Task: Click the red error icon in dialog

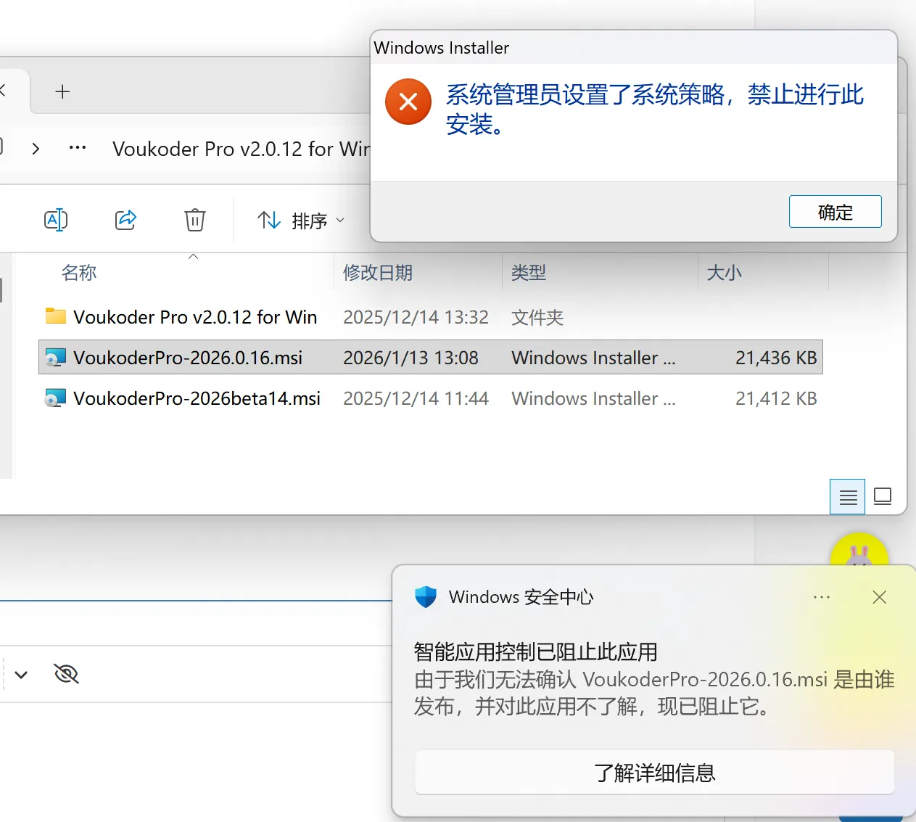Action: 408,102
